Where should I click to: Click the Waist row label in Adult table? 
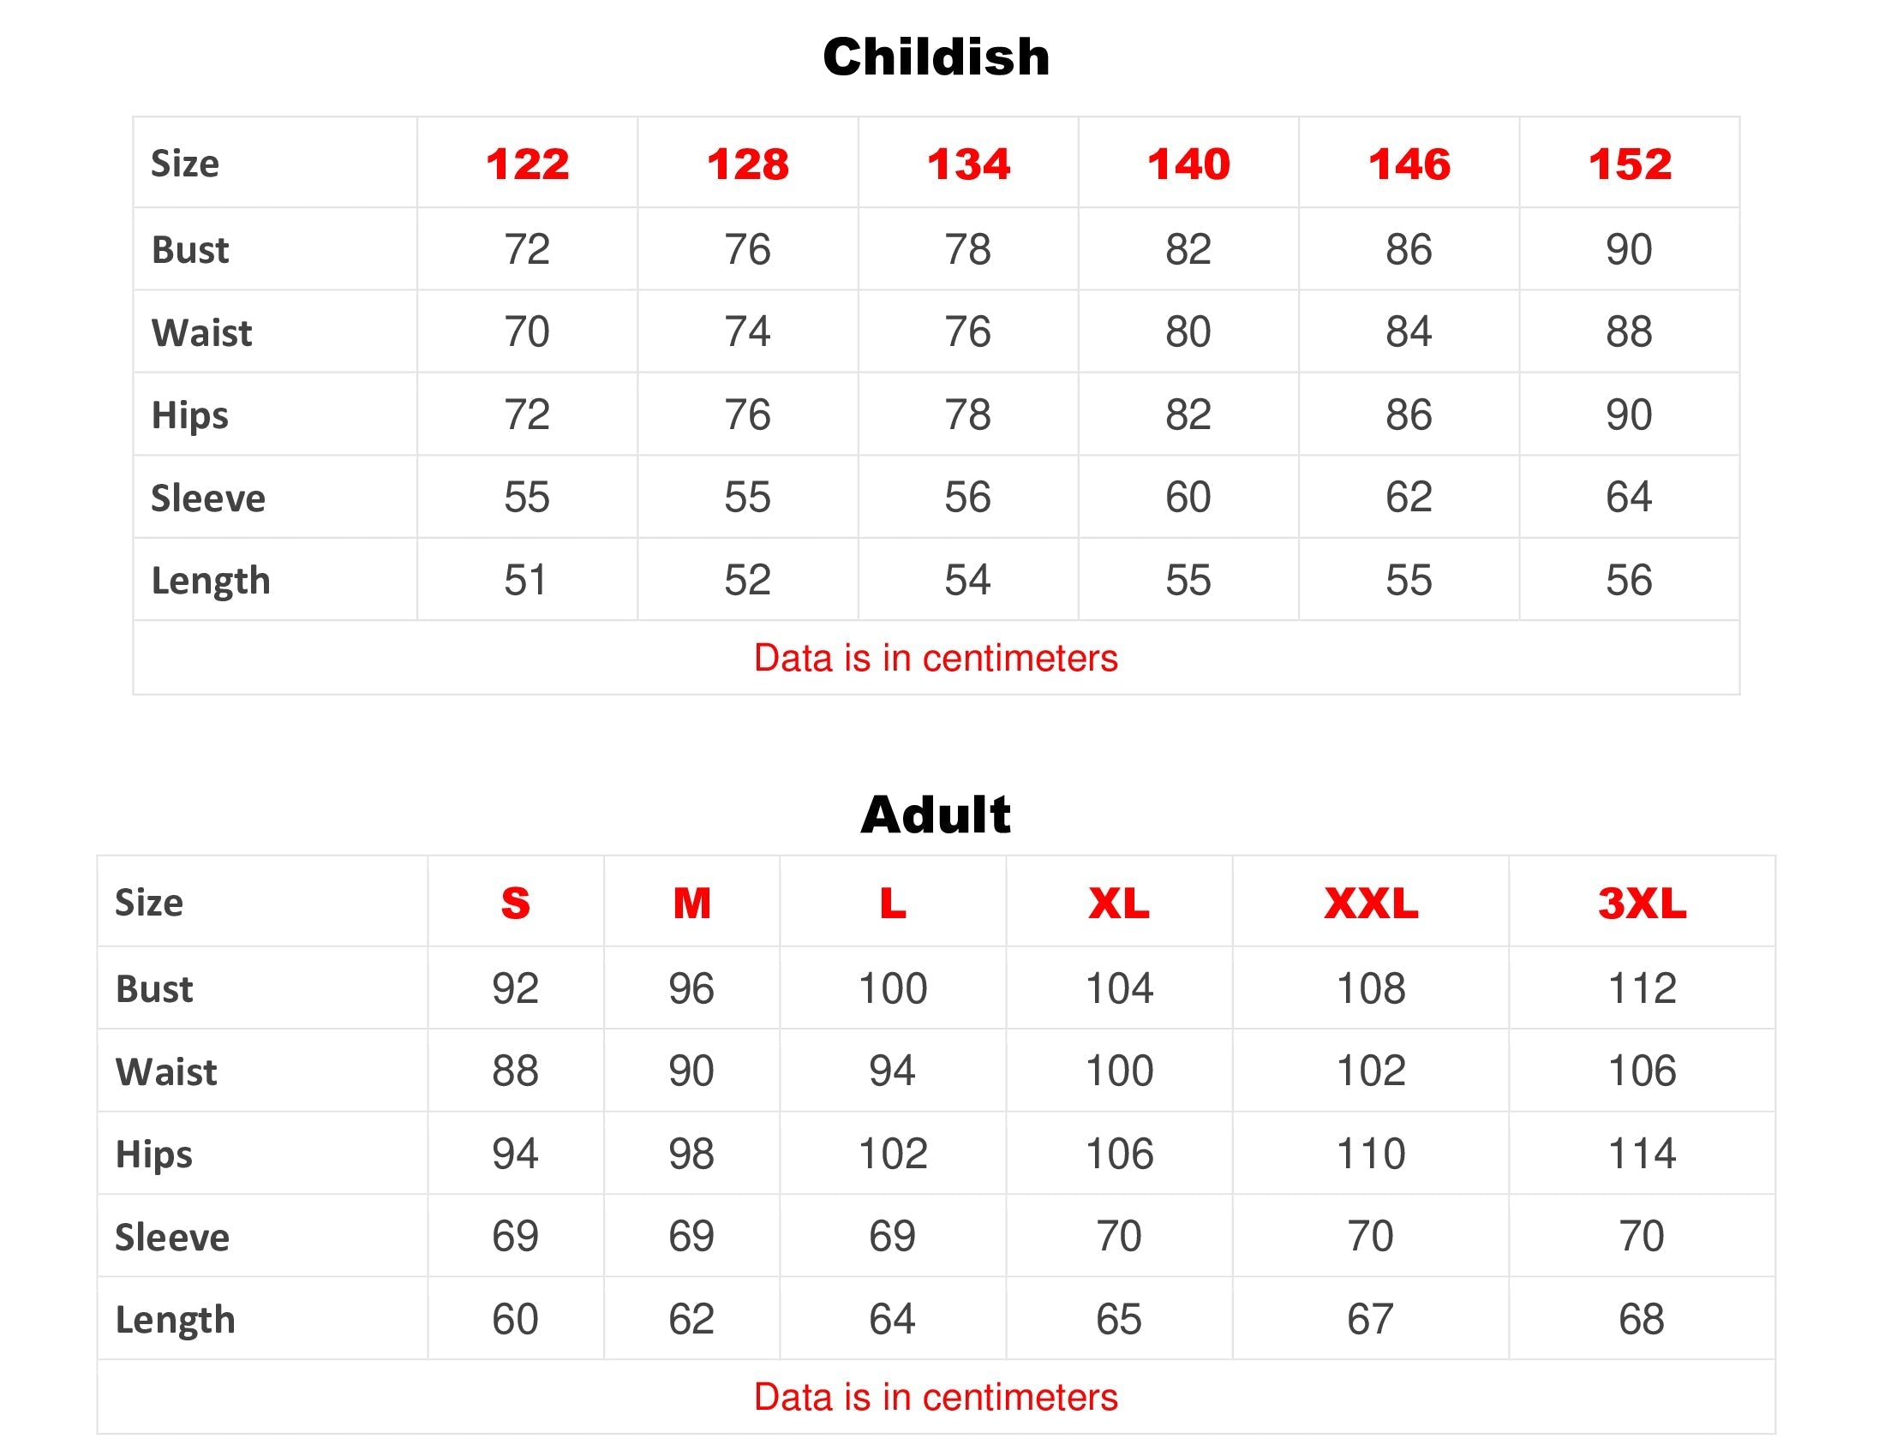coord(166,1071)
